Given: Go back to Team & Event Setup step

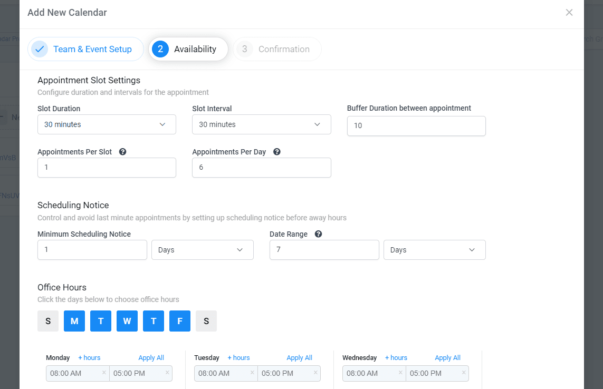Looking at the screenshot, I should click(85, 49).
